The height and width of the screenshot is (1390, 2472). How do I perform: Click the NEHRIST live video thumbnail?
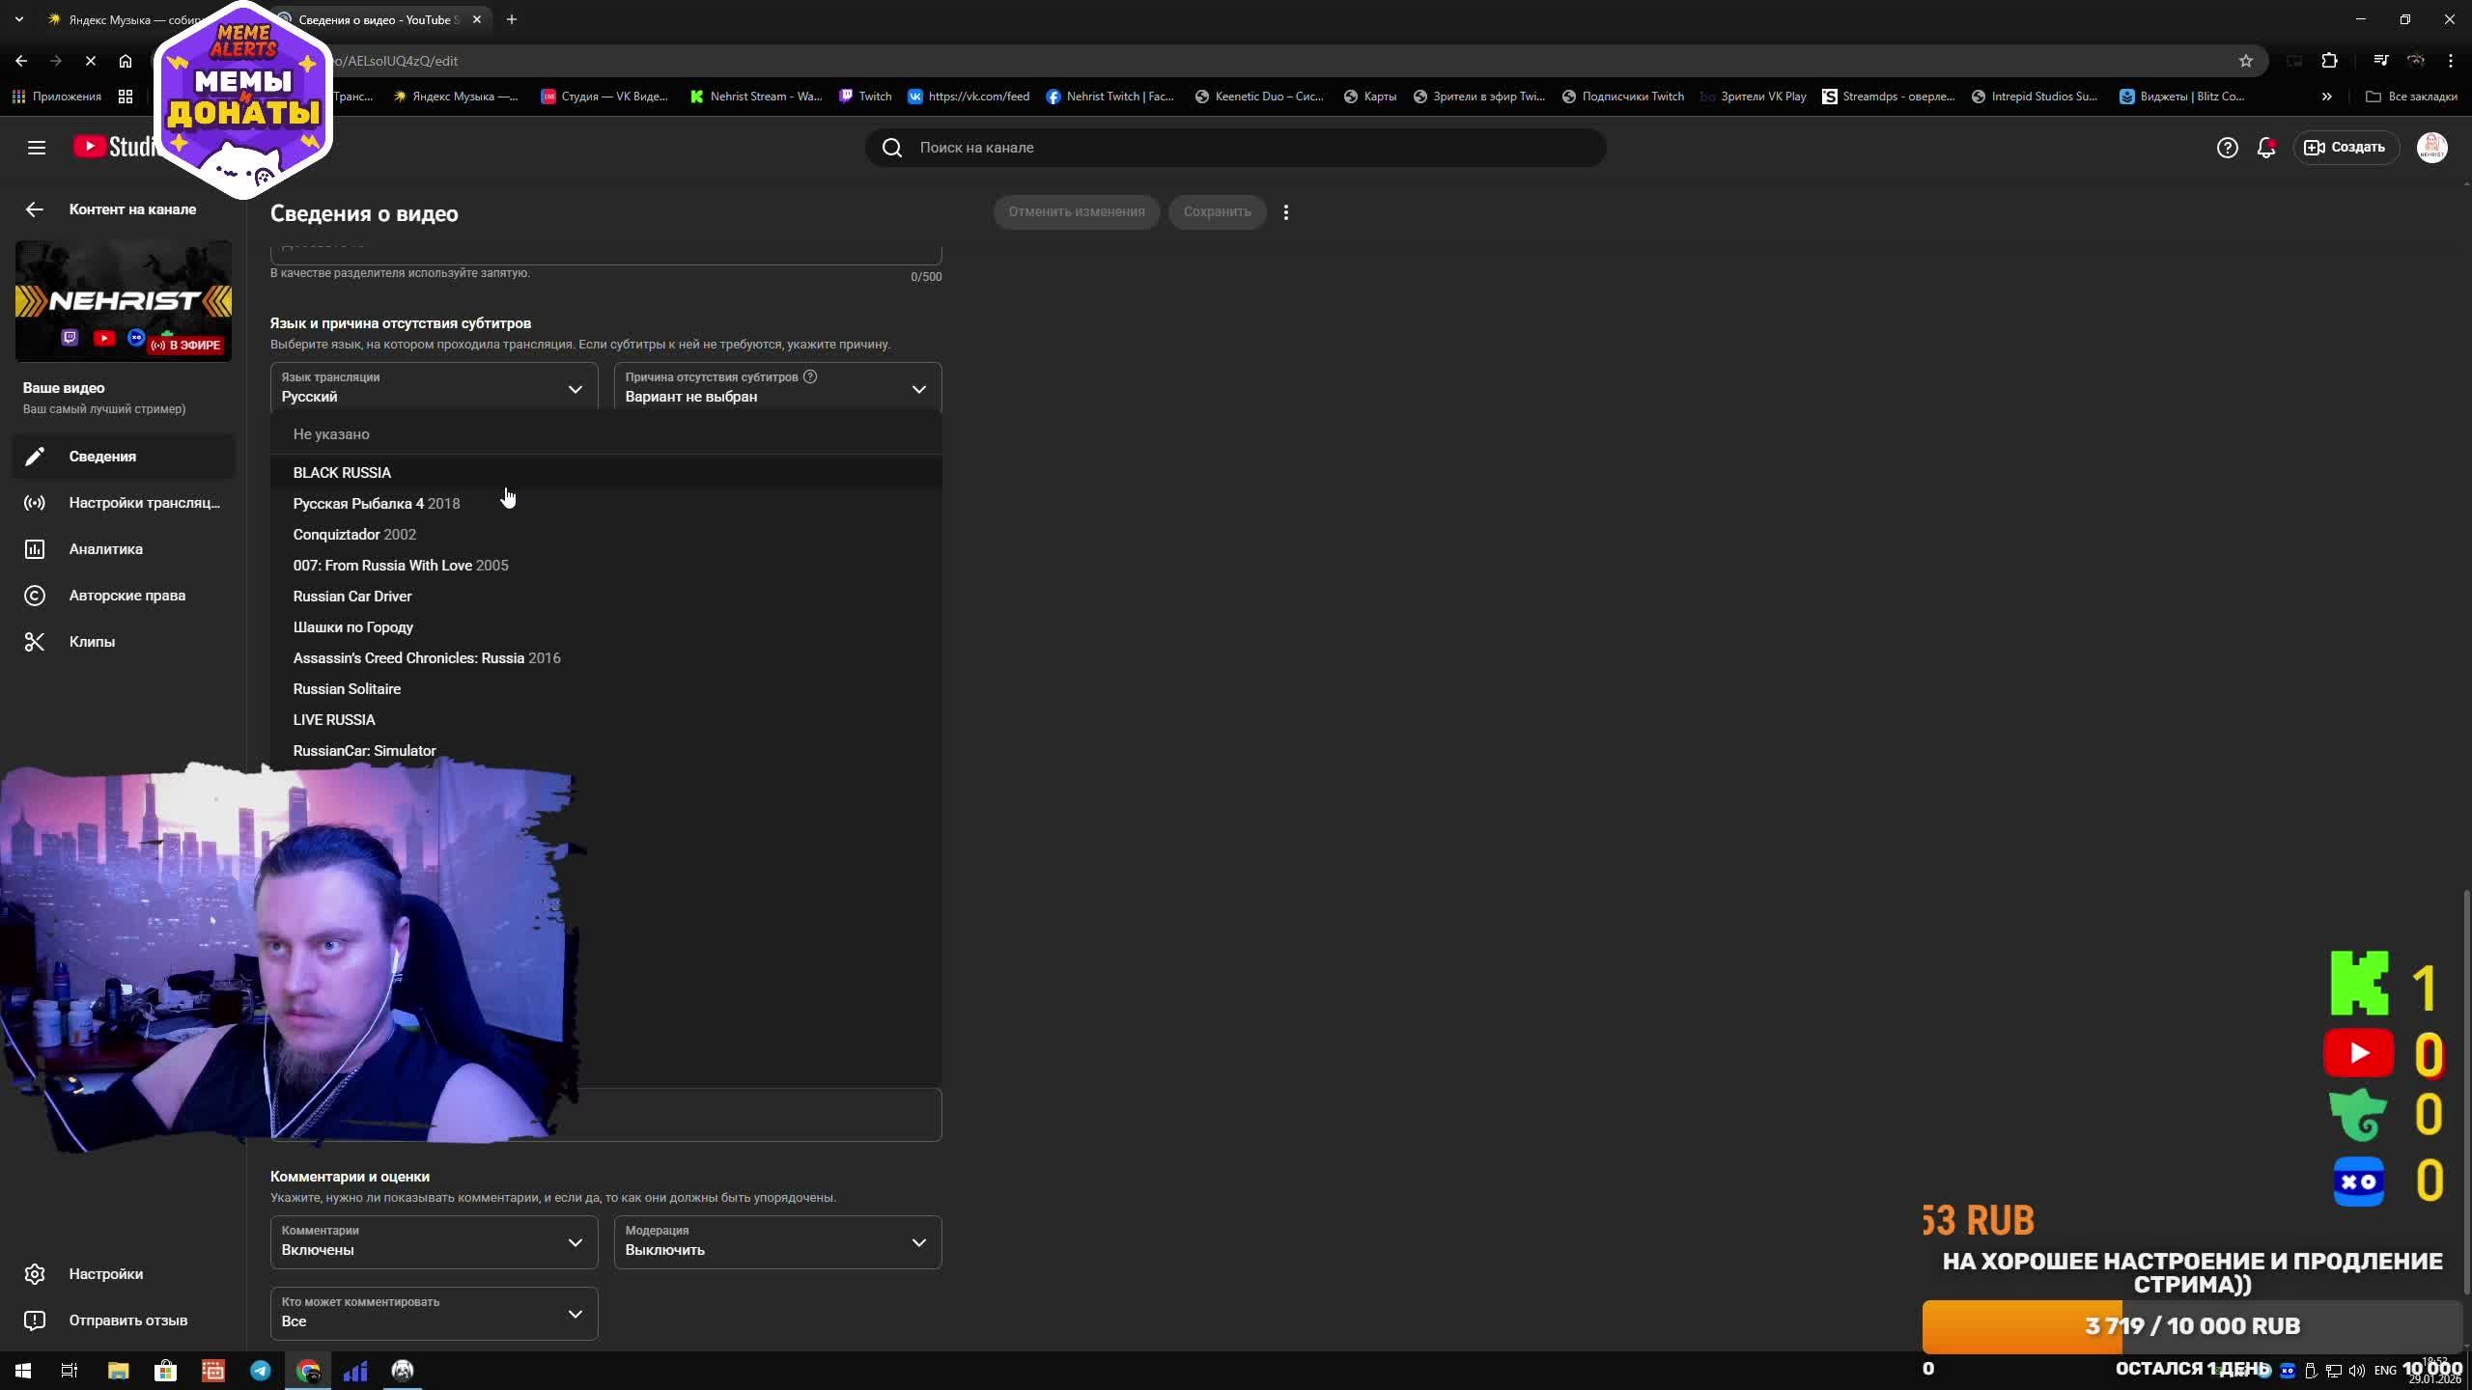pyautogui.click(x=124, y=301)
